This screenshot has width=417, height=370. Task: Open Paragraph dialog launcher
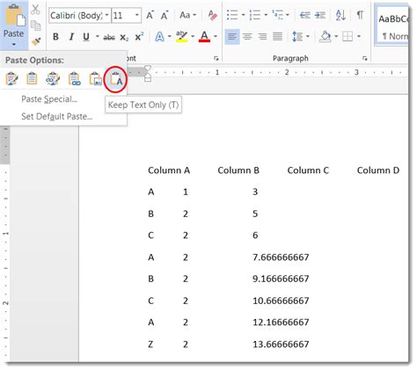(x=365, y=59)
